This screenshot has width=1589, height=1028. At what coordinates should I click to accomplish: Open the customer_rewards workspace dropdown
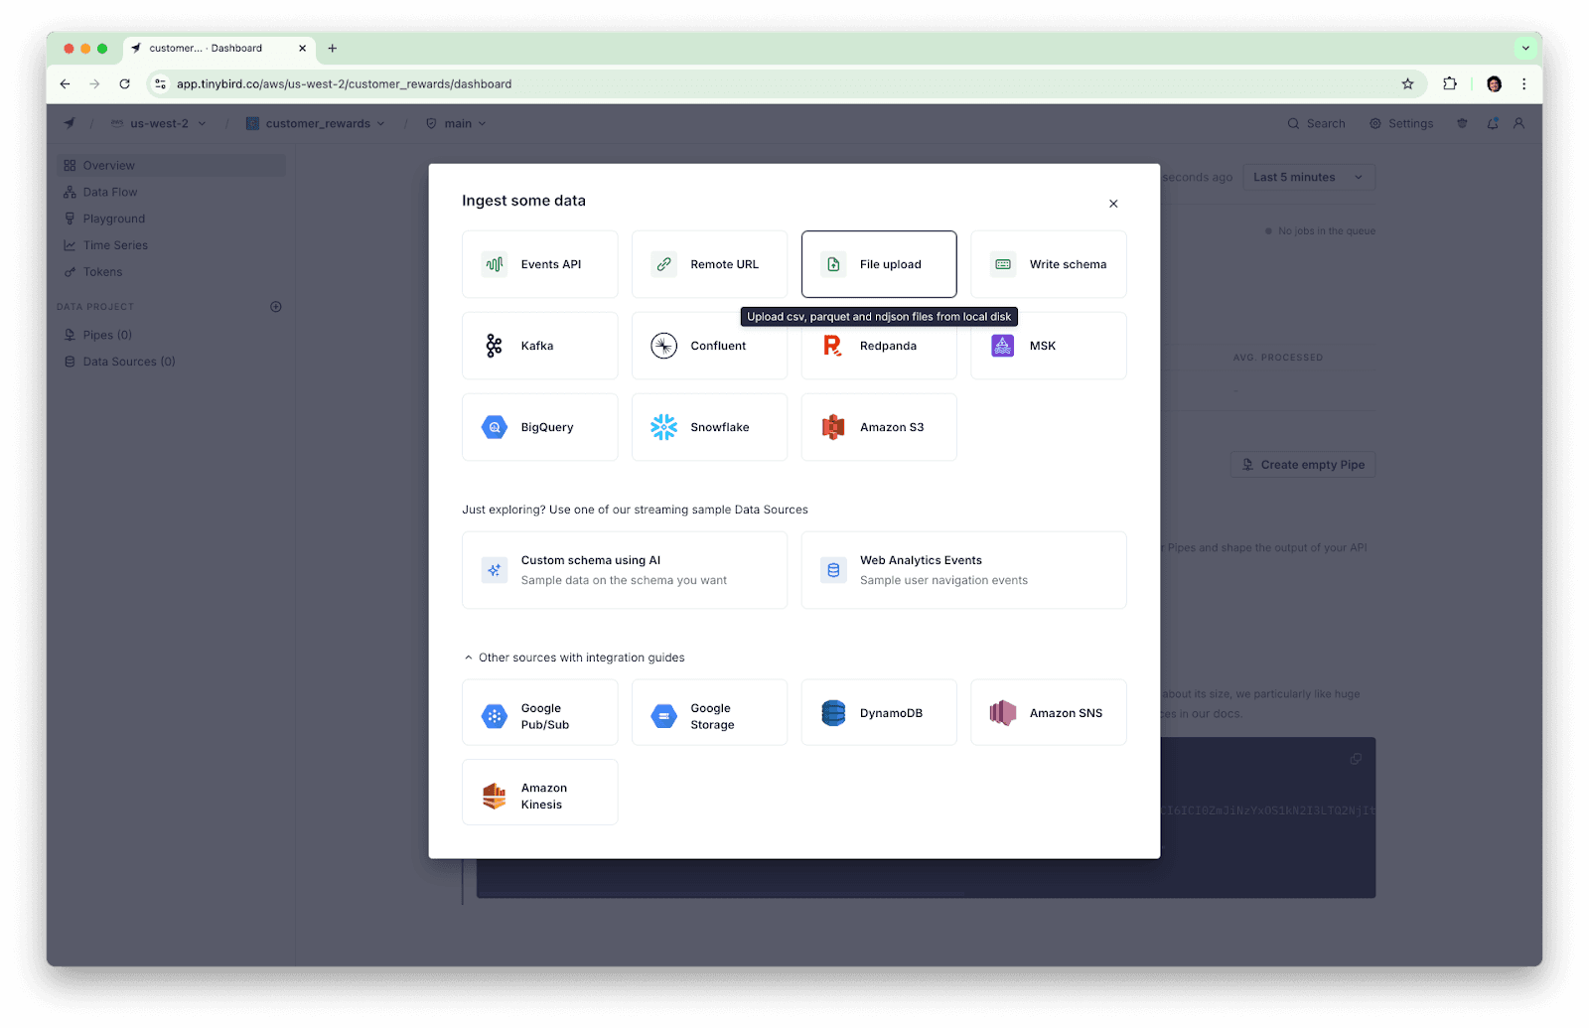pos(316,123)
